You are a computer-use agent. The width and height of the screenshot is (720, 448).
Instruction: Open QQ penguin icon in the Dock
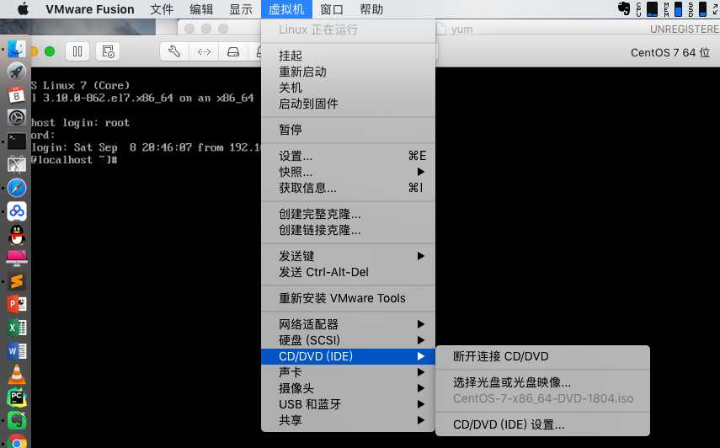17,235
